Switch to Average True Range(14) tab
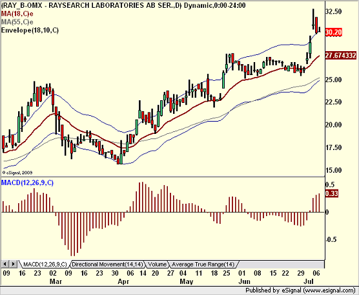 pyautogui.click(x=203, y=264)
